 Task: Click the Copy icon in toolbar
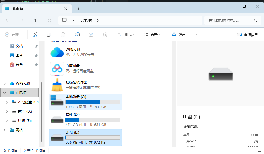coord(49,35)
